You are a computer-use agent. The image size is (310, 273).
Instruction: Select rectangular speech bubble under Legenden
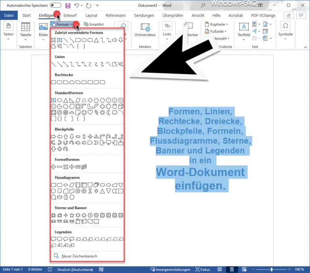pyautogui.click(x=54, y=239)
